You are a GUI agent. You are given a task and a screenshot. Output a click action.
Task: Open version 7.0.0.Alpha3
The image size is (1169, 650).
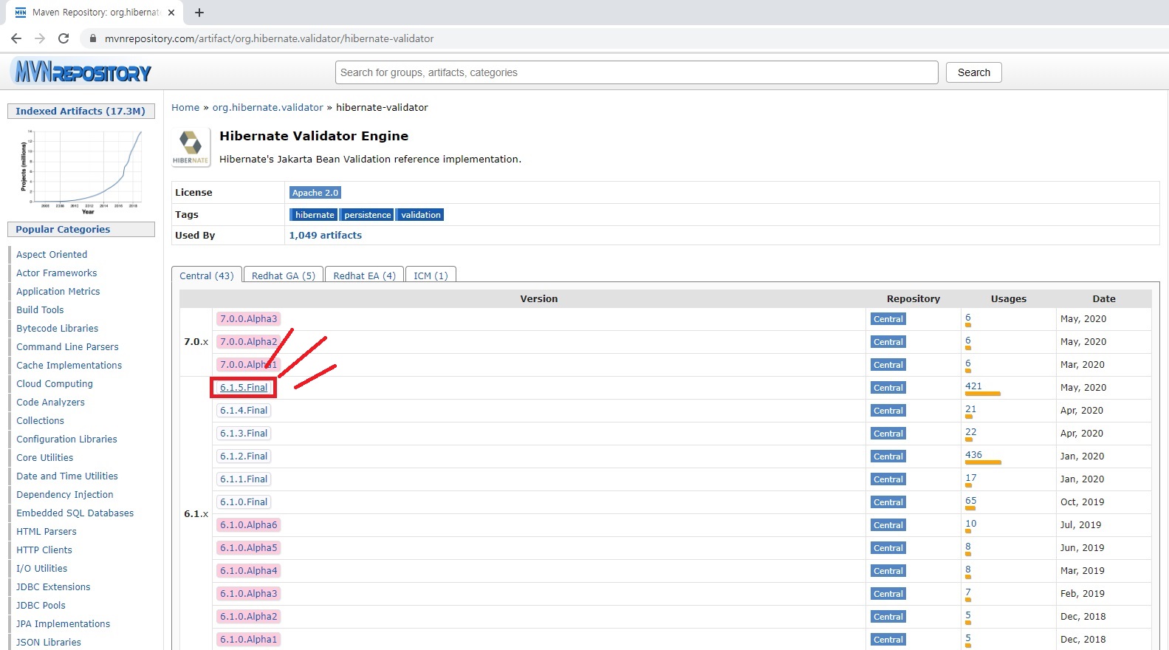click(248, 319)
